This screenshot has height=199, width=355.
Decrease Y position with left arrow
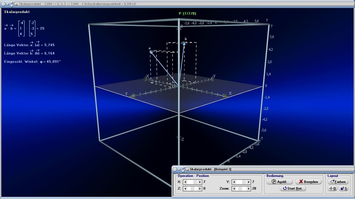point(234,182)
